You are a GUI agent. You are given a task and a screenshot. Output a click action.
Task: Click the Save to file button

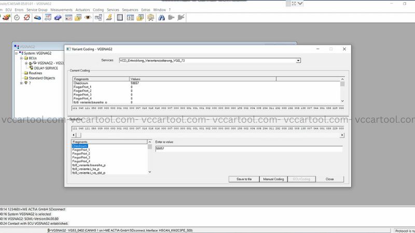(x=244, y=179)
